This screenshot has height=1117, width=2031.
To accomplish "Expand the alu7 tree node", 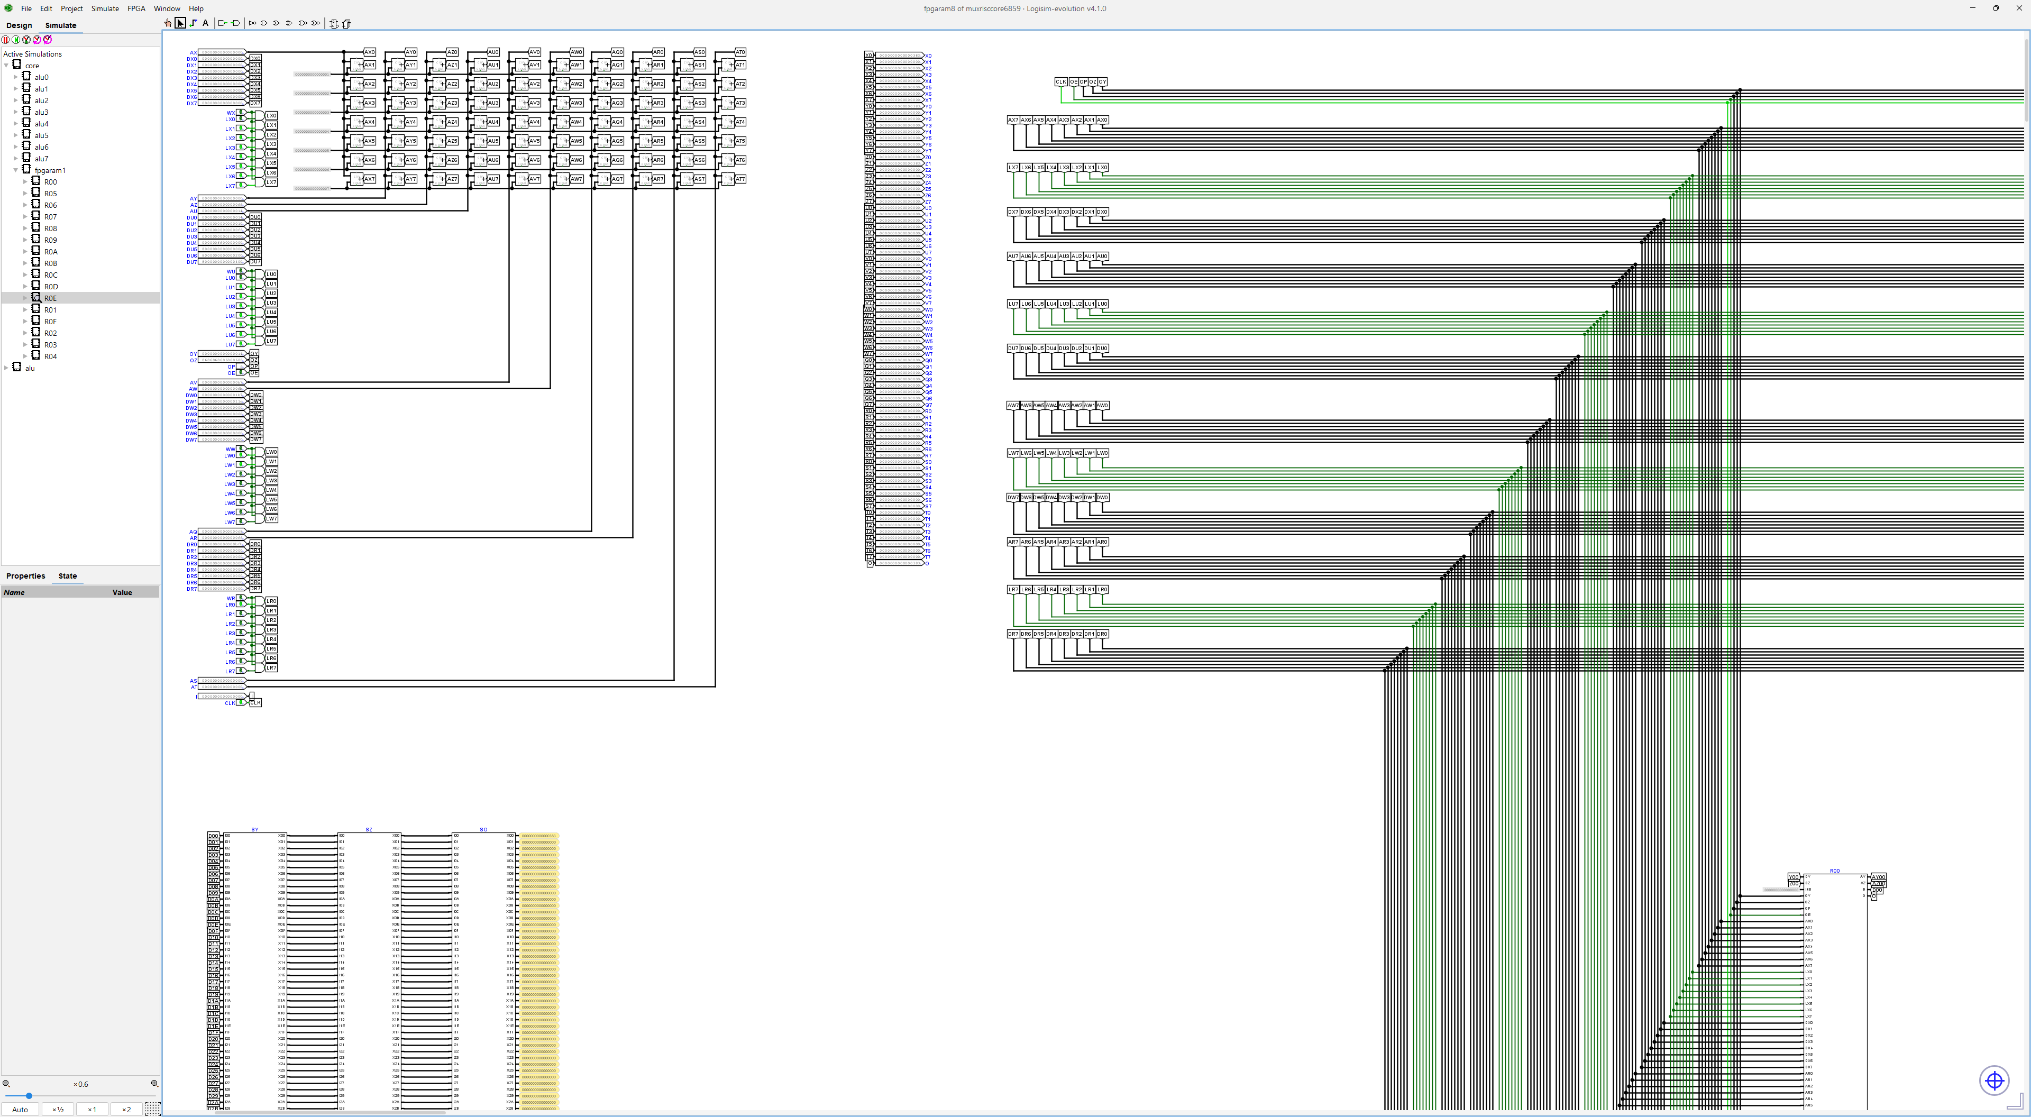I will [x=16, y=159].
